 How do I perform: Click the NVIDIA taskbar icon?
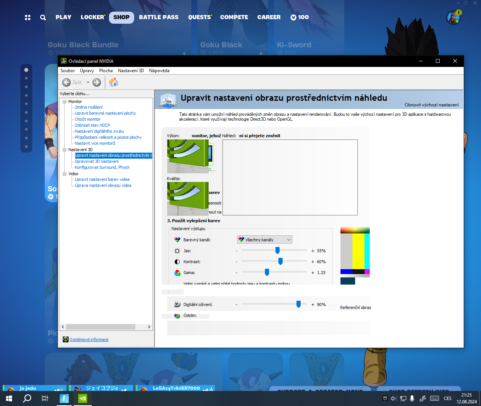coord(83,398)
